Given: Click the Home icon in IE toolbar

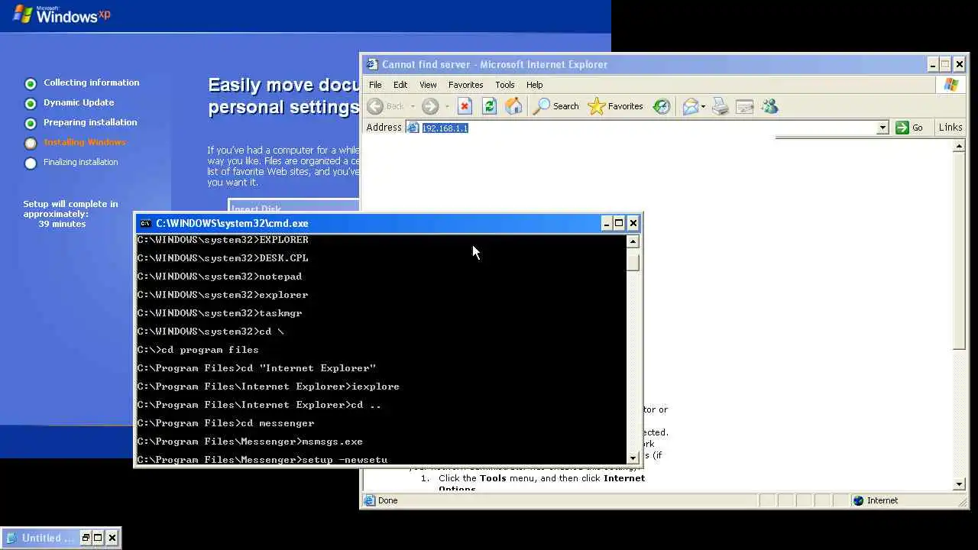Looking at the screenshot, I should tap(514, 106).
